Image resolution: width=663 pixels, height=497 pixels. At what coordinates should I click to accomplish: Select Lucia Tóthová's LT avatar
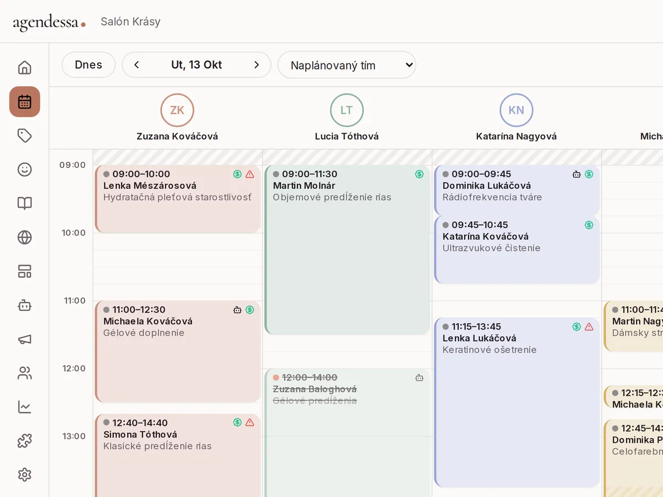click(347, 110)
